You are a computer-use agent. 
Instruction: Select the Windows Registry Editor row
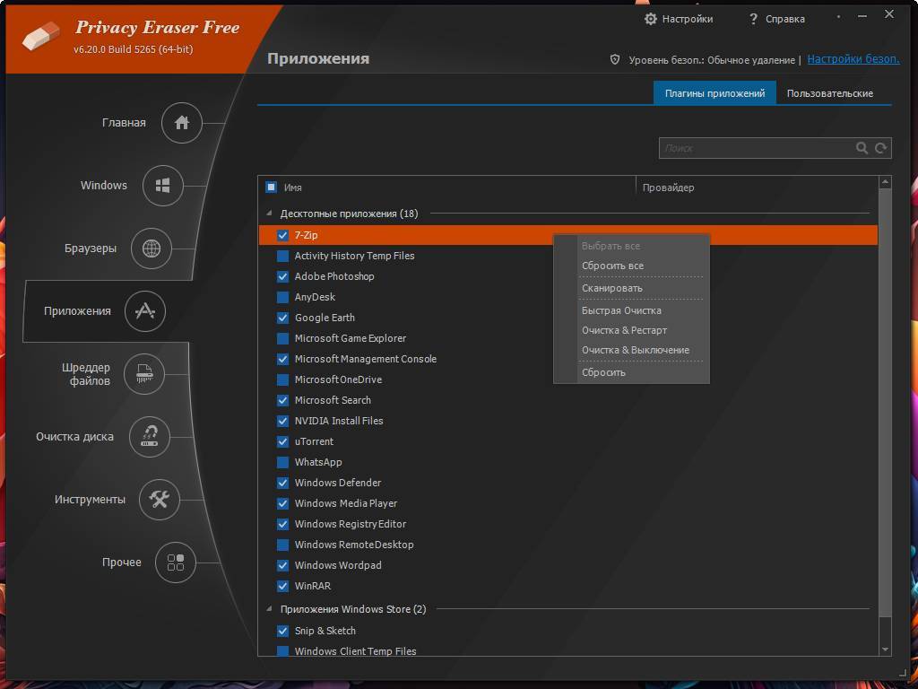pyautogui.click(x=567, y=524)
